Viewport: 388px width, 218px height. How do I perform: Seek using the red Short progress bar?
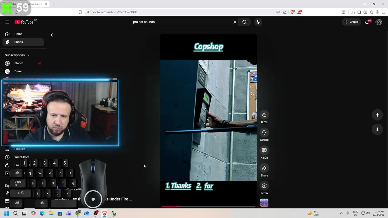(209, 206)
